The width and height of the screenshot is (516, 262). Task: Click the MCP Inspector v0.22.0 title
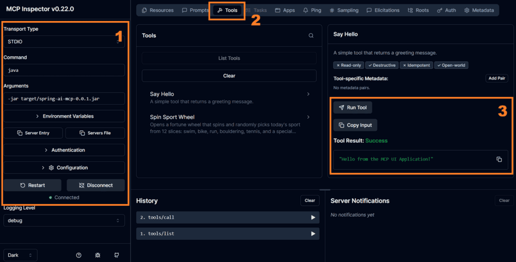point(40,9)
